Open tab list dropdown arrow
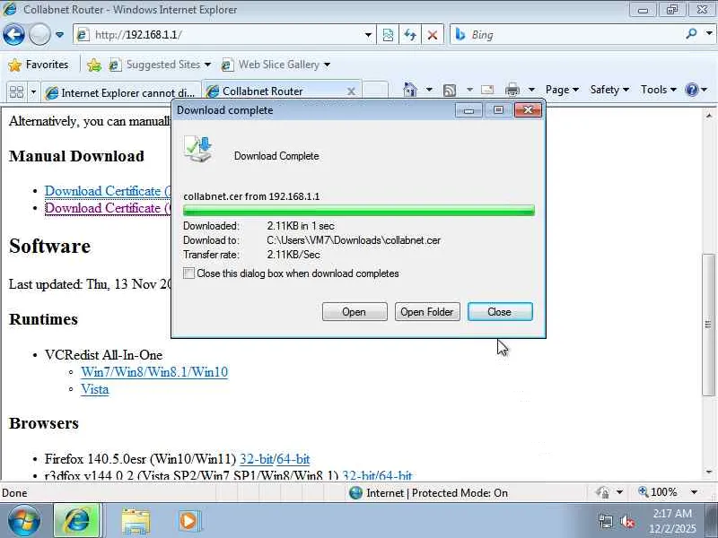Viewport: 718px width, 538px height. tap(33, 92)
